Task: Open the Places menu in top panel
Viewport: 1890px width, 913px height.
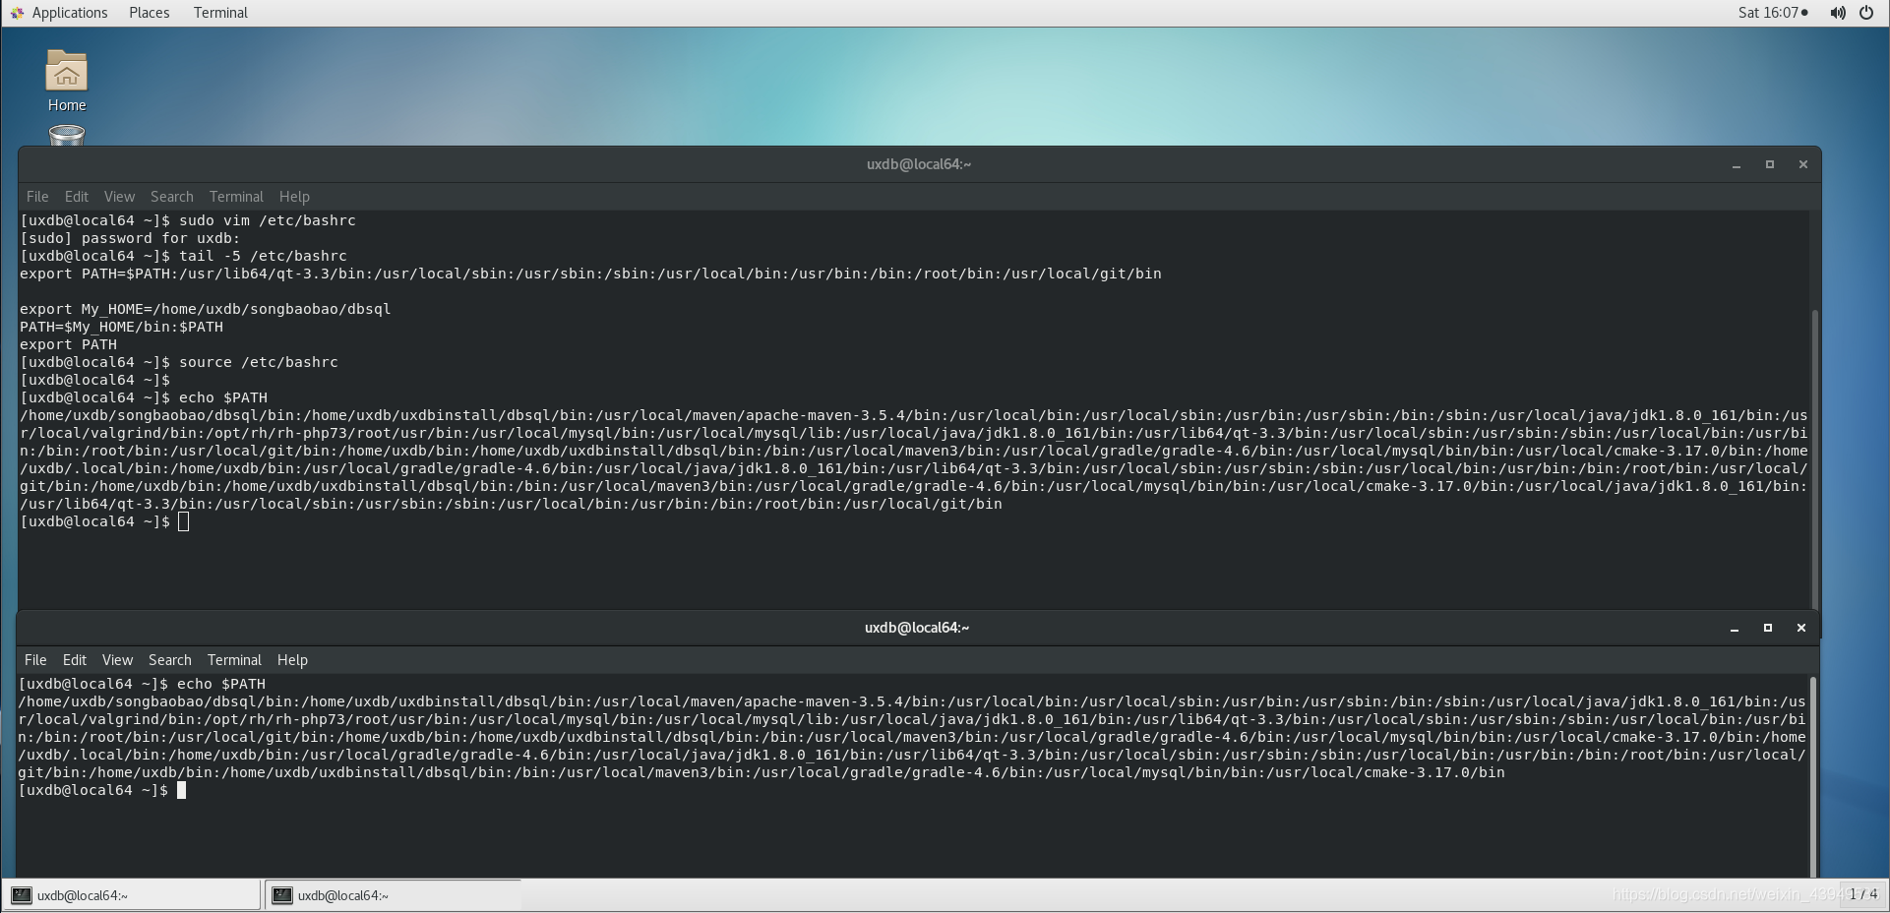Action: pyautogui.click(x=149, y=13)
